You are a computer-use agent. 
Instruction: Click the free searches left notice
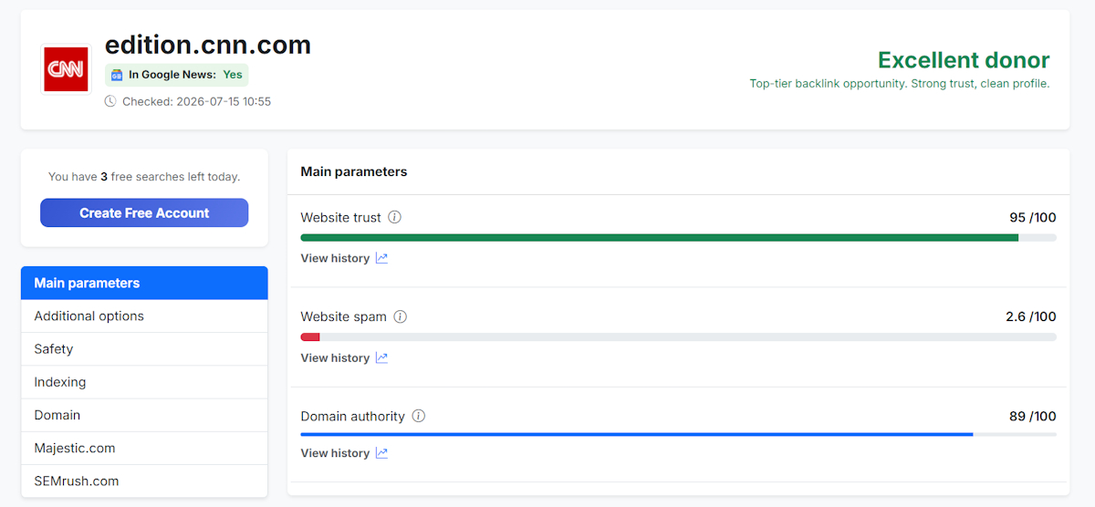[x=144, y=177]
